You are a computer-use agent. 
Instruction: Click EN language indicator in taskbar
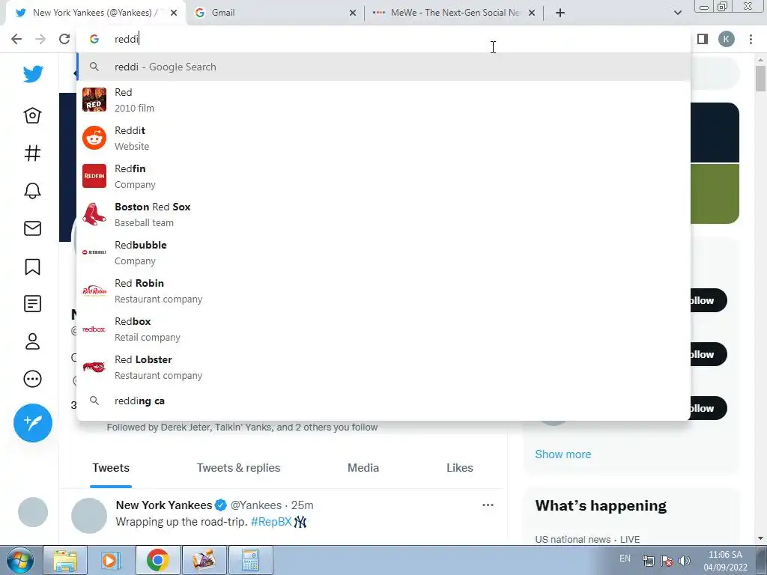tap(625, 559)
